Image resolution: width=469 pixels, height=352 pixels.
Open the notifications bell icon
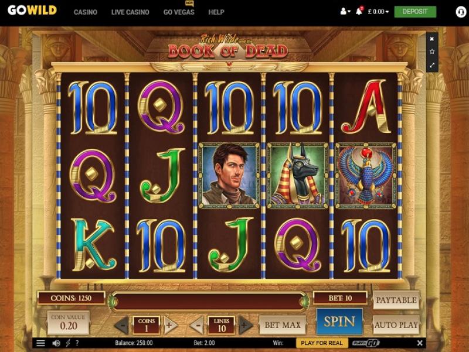[x=359, y=11]
